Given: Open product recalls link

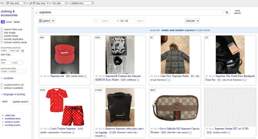Looking at the screenshot, I should point(12,122).
